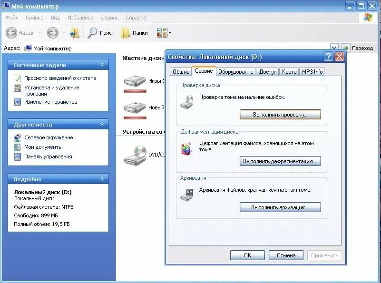The image size is (381, 283).
Task: Collapse the Подробно panel
Action: [x=102, y=179]
